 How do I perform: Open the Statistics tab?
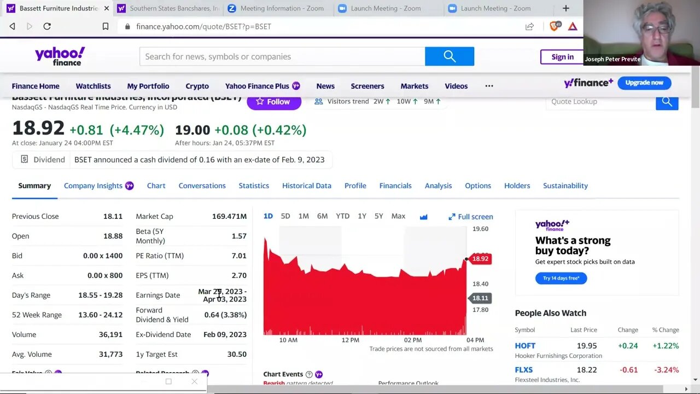(254, 186)
